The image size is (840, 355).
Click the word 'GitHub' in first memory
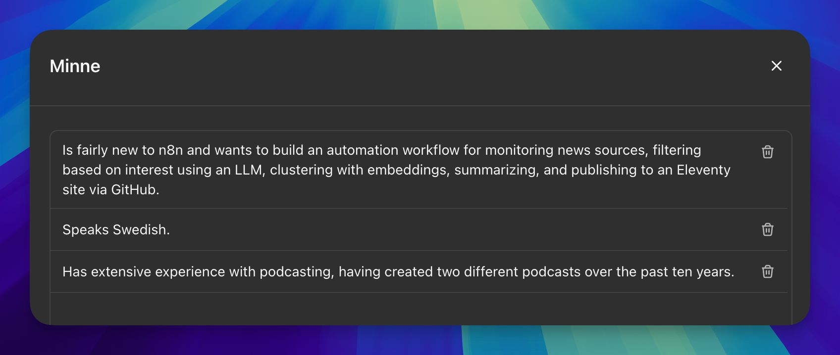133,190
